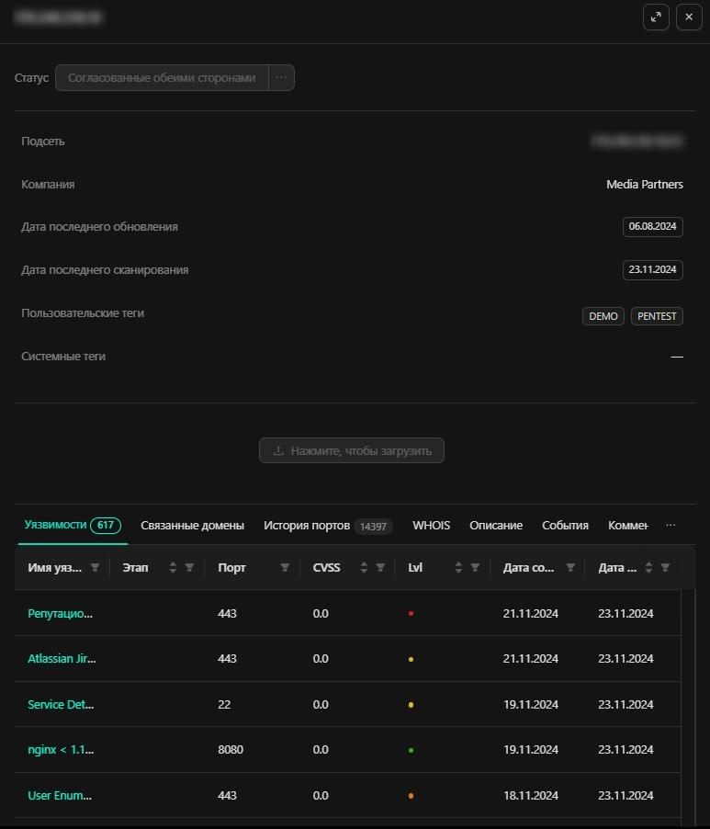Select the WHOIS tab
The image size is (710, 829).
431,526
